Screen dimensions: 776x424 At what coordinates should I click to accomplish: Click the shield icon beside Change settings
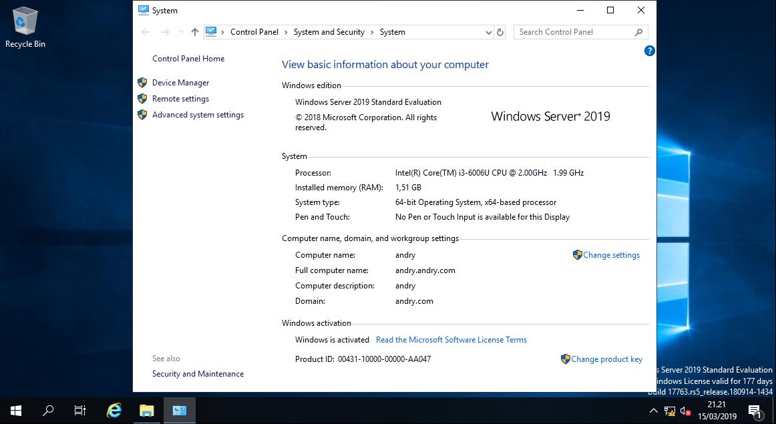[x=578, y=255]
